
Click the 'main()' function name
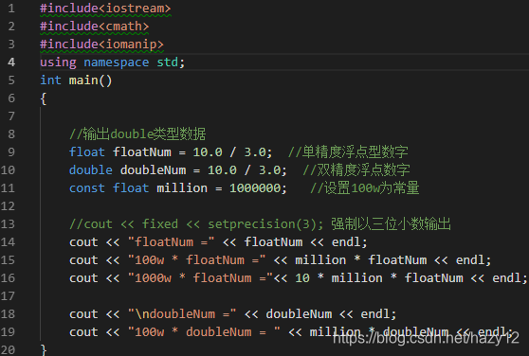(x=90, y=80)
